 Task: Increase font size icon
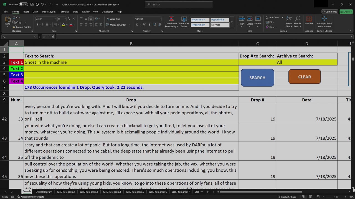[x=69, y=19]
